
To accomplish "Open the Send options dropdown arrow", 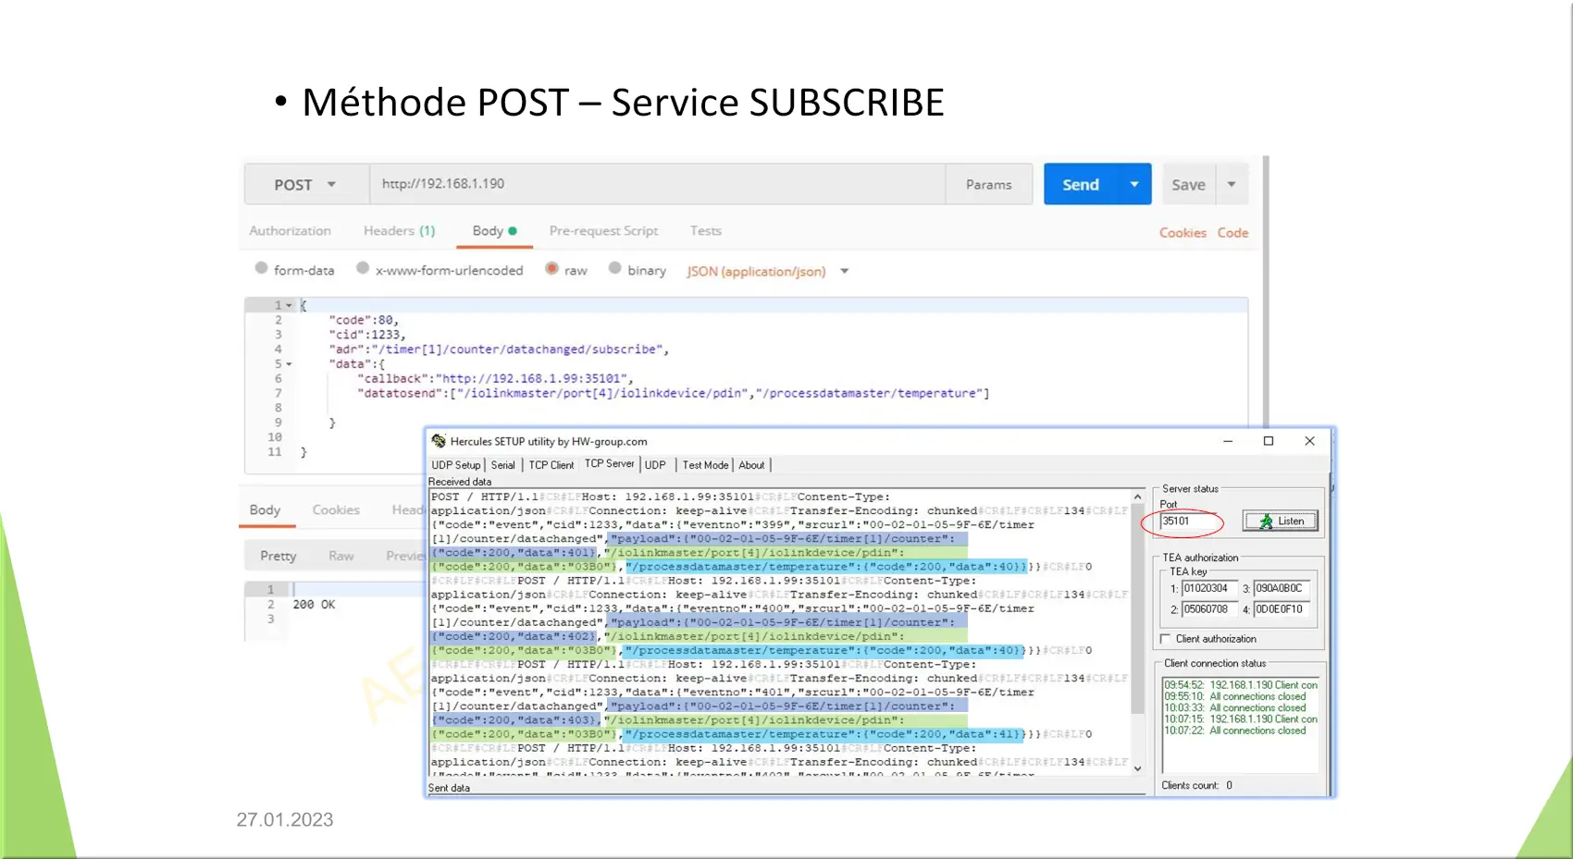I will pyautogui.click(x=1134, y=185).
